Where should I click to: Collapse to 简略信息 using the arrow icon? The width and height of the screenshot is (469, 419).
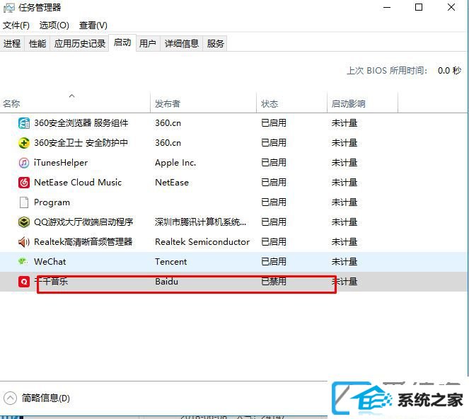pyautogui.click(x=10, y=398)
